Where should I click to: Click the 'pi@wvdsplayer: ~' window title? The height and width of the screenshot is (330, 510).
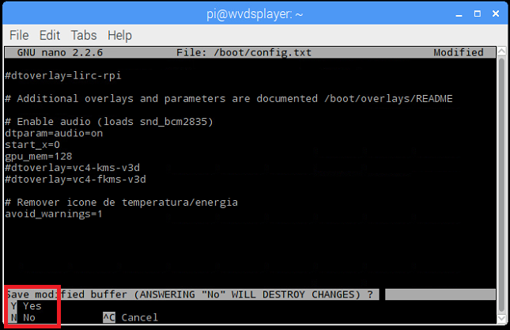click(255, 14)
